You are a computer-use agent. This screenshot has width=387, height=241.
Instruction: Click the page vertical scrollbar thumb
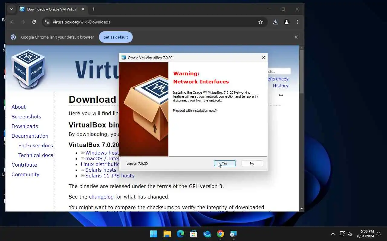[301, 72]
